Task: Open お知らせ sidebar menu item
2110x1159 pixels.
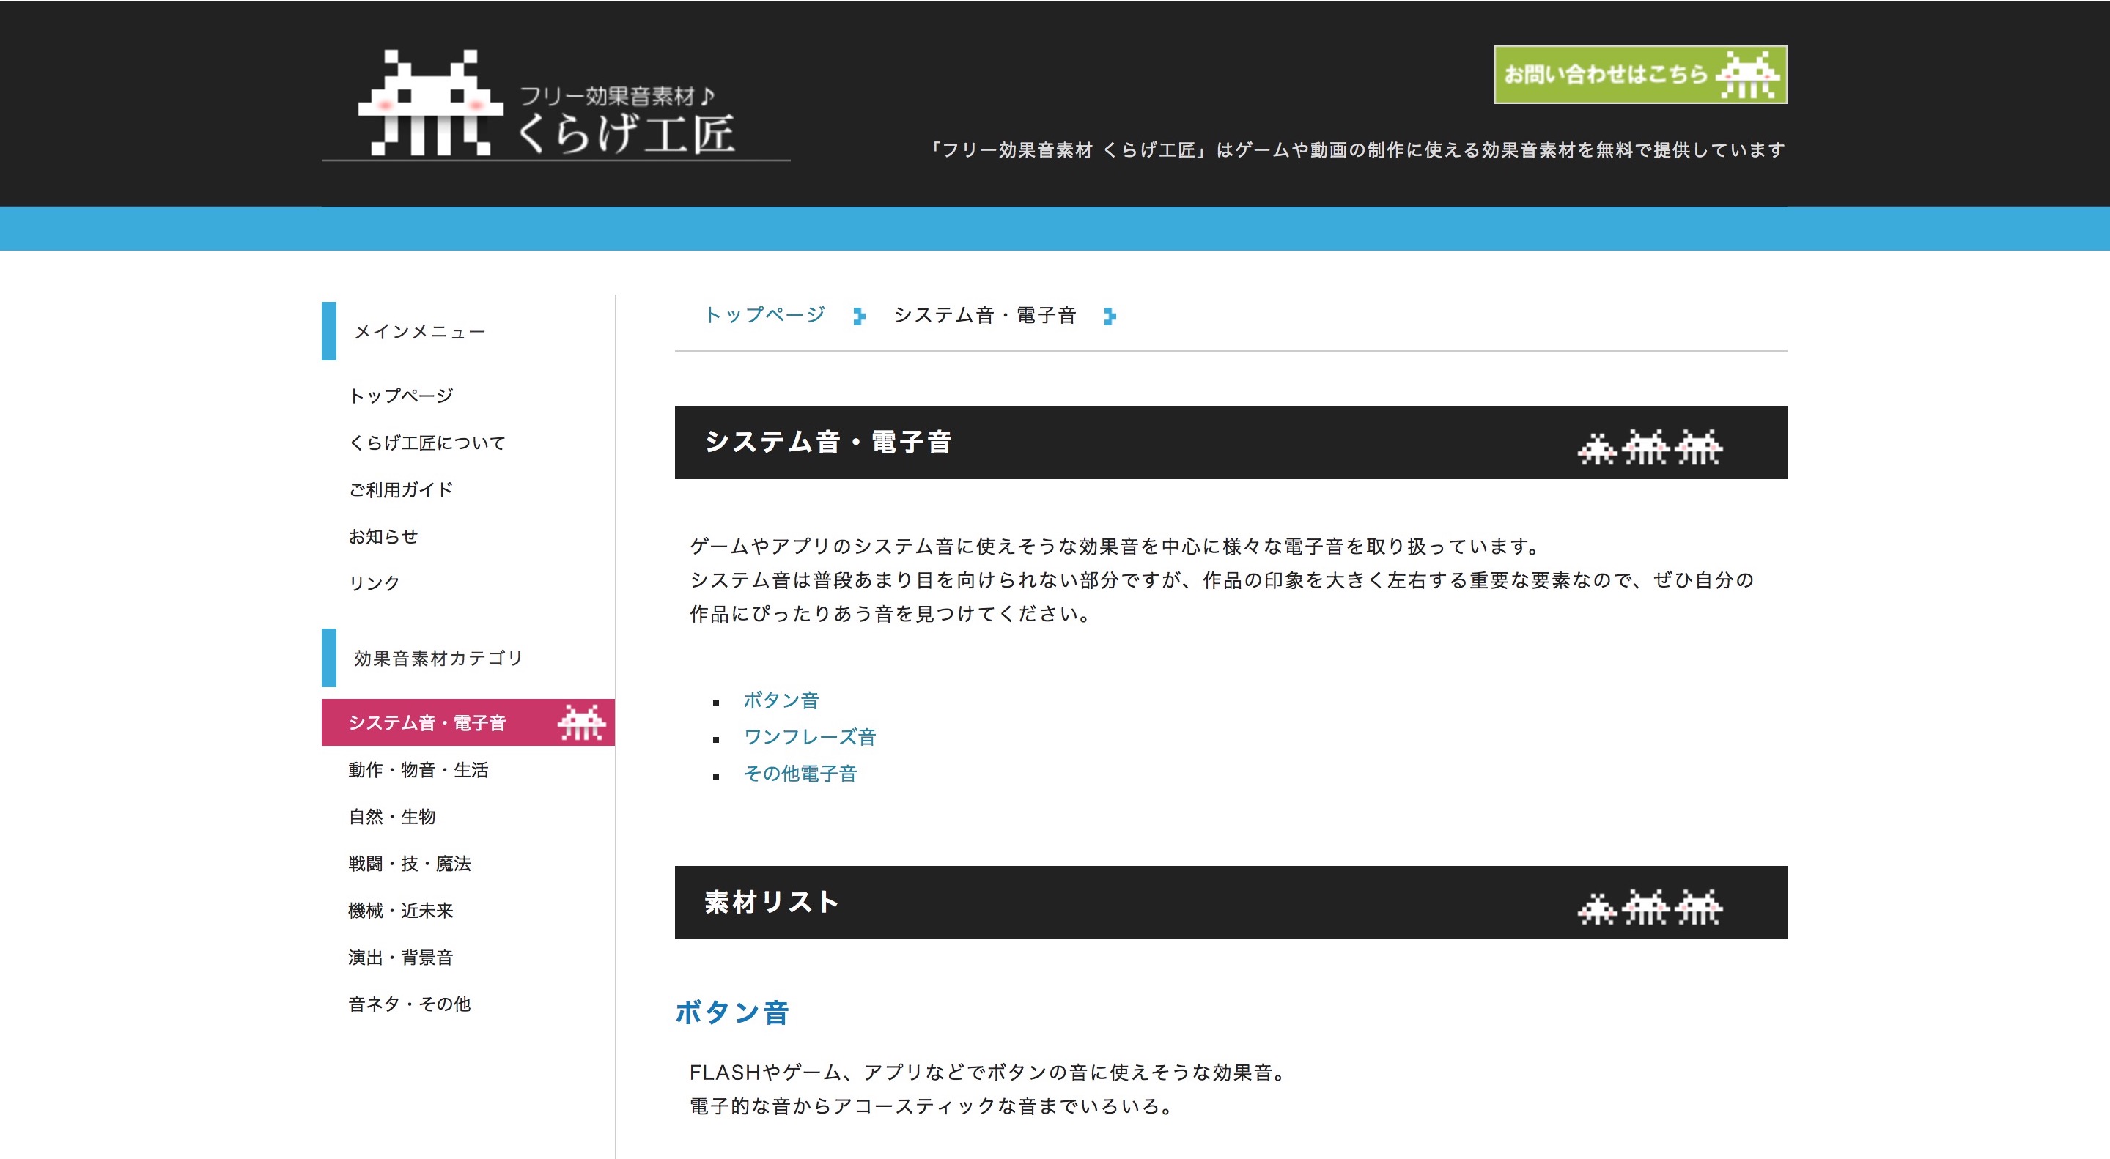Action: 383,536
